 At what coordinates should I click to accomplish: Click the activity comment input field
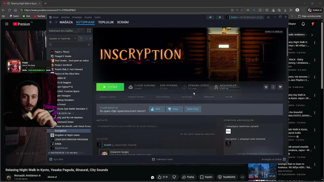coord(156,126)
